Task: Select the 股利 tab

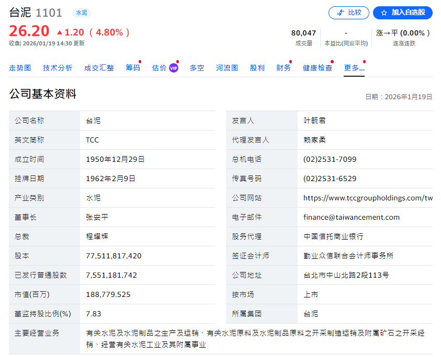Action: click(257, 68)
